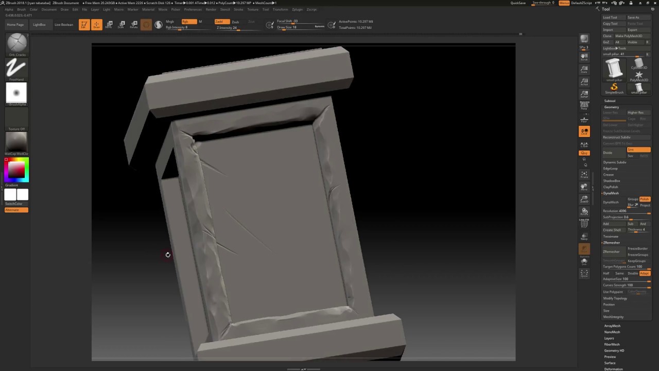The width and height of the screenshot is (659, 371).
Task: Click the ZRemesher button
Action: 614,251
